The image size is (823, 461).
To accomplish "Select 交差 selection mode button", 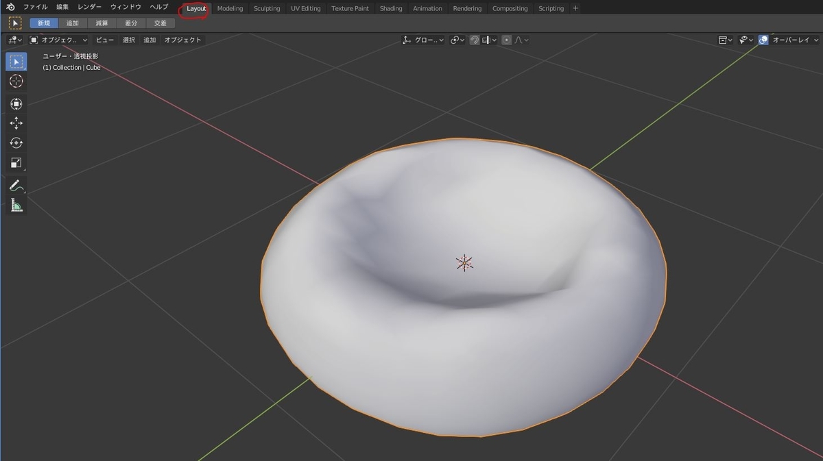I will 160,23.
